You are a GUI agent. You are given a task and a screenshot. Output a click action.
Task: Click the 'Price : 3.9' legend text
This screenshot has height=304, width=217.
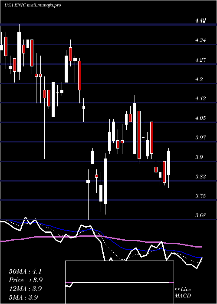pos(26,280)
